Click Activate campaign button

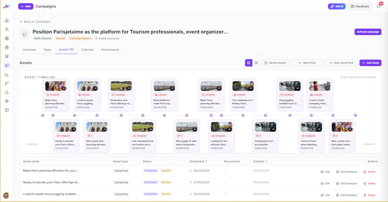pos(368,32)
